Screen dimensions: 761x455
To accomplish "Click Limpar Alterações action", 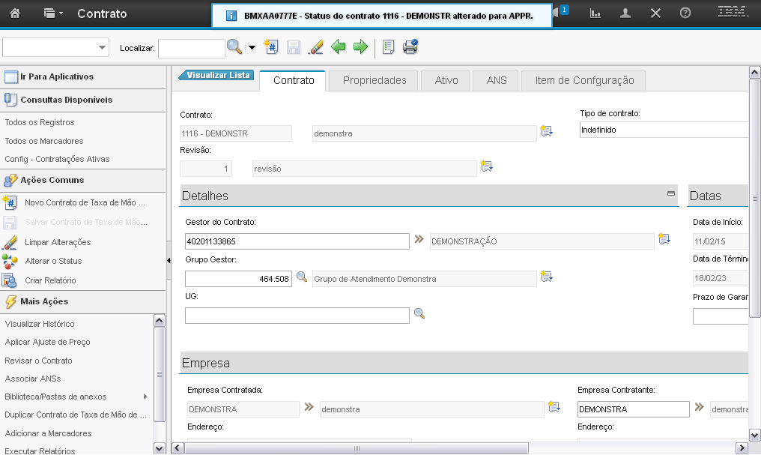I will [x=57, y=242].
